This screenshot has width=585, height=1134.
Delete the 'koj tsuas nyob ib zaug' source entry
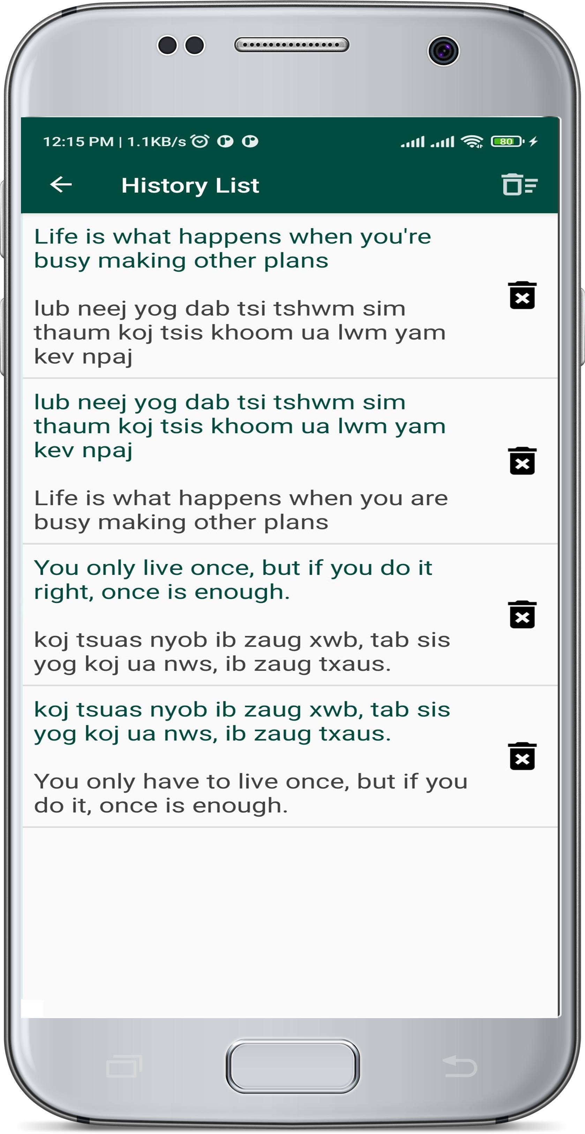tap(522, 756)
